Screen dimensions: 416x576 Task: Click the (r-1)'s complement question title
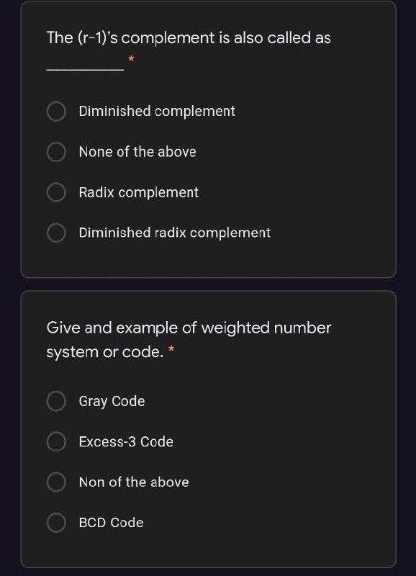(x=189, y=37)
